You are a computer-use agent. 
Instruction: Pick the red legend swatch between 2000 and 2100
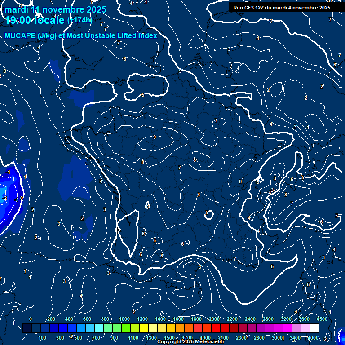216,328
